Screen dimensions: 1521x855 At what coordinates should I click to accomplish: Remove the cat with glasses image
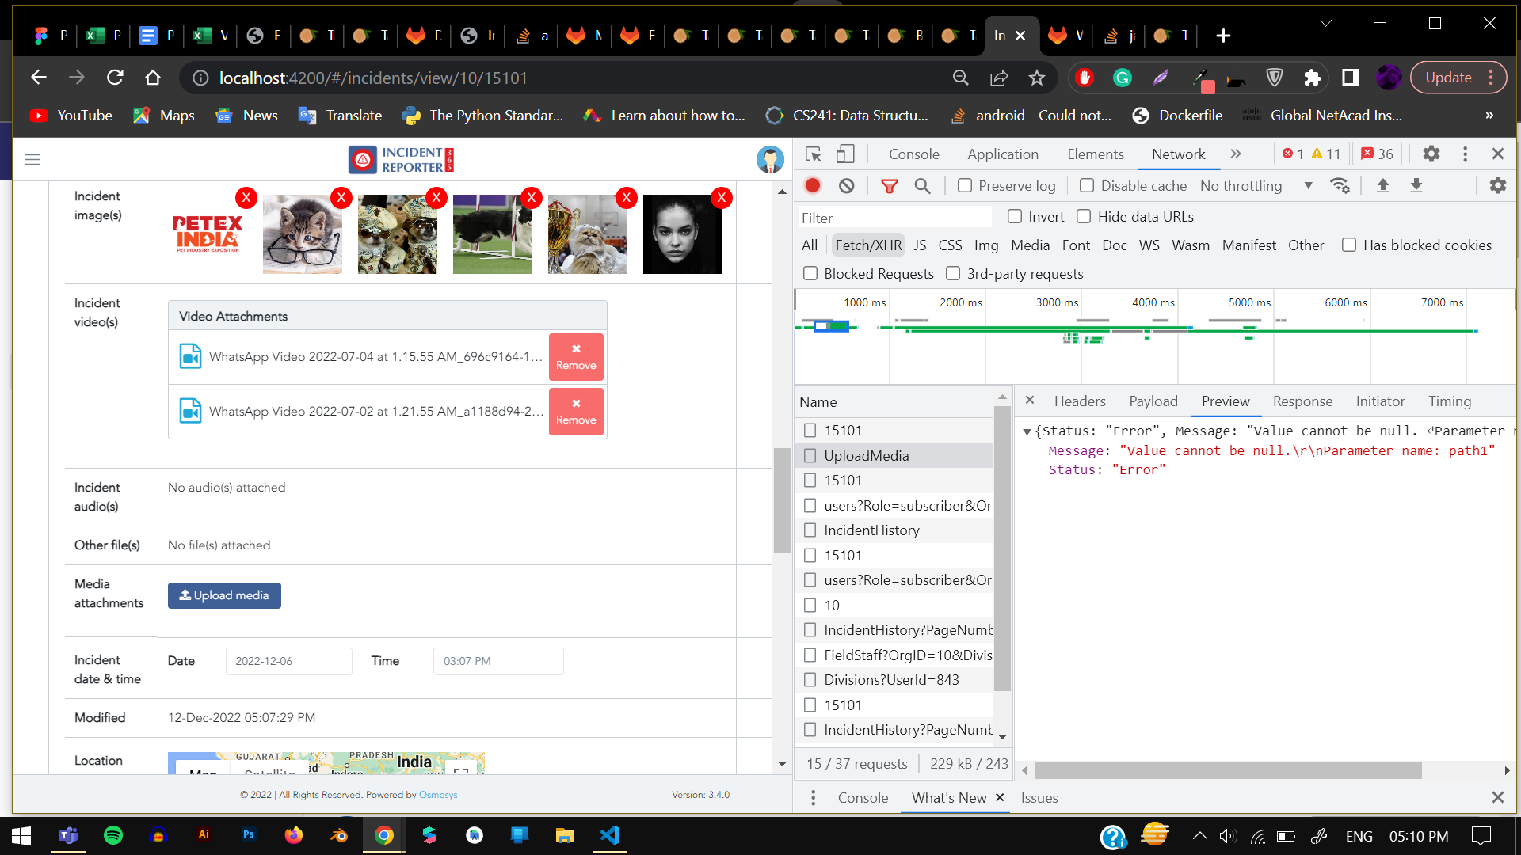point(341,198)
